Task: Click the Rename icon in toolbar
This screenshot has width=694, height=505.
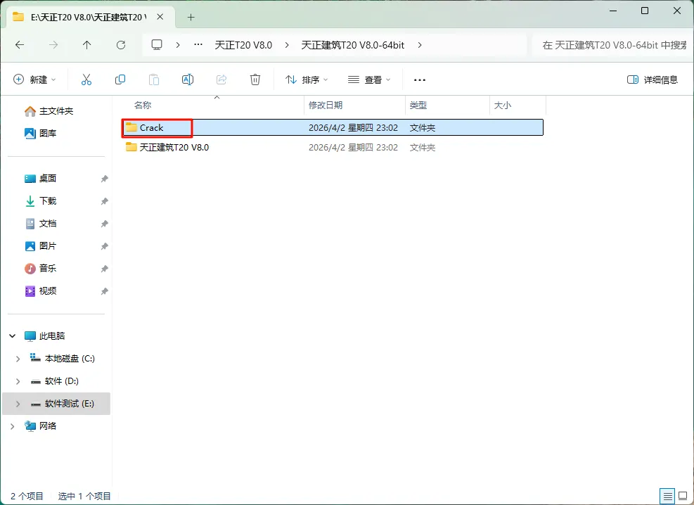Action: pos(188,79)
